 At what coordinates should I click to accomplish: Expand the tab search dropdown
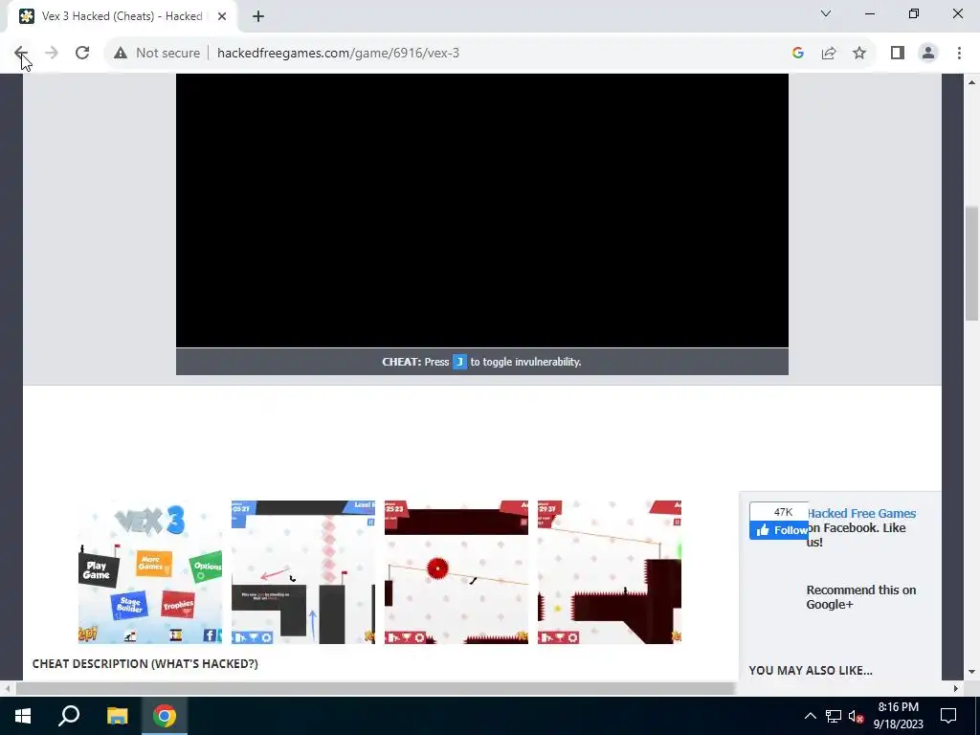(826, 13)
